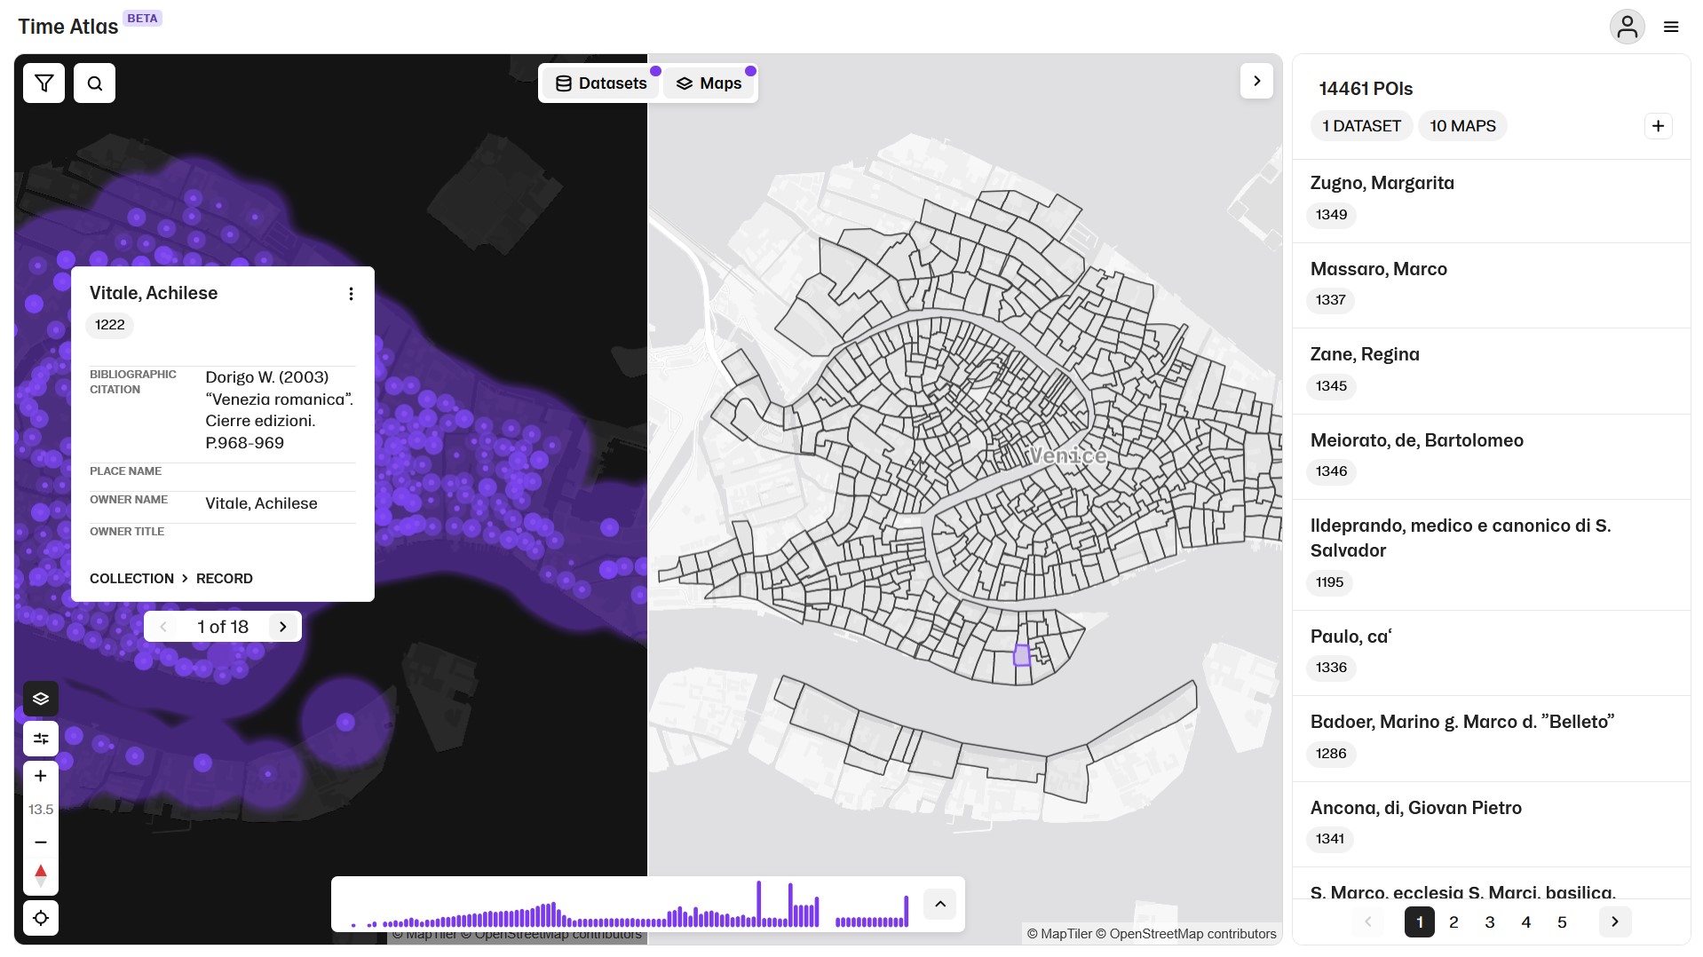Open the filter tool on the map
Screen dimensions: 1703x957
(44, 83)
